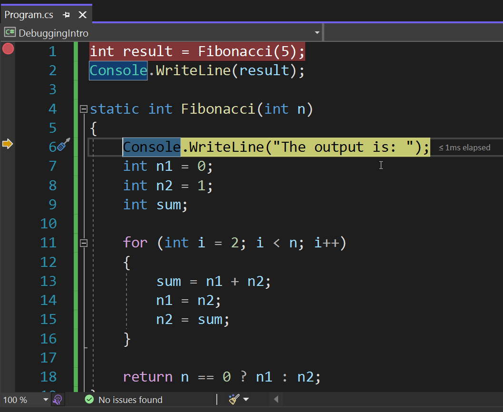Click the code health indicator icon
Viewport: 503px width, 412px height.
click(58, 400)
